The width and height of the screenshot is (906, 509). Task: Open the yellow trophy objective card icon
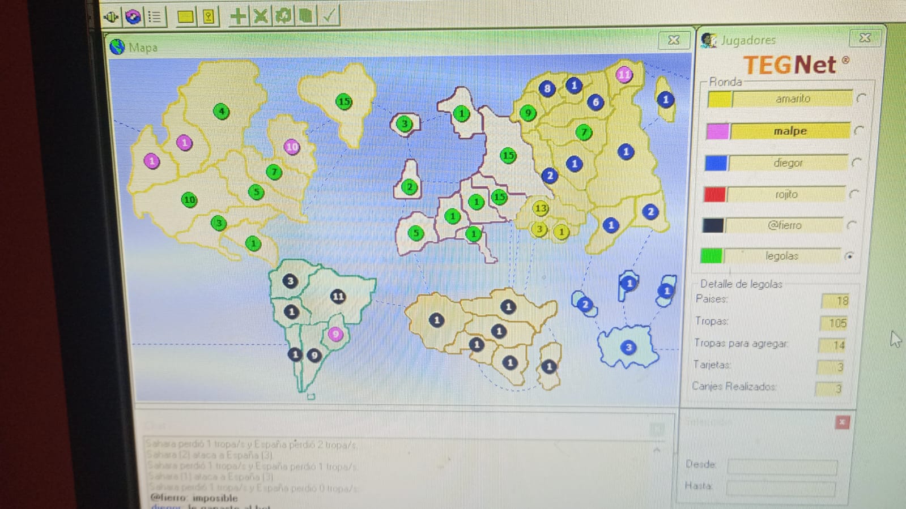point(209,17)
